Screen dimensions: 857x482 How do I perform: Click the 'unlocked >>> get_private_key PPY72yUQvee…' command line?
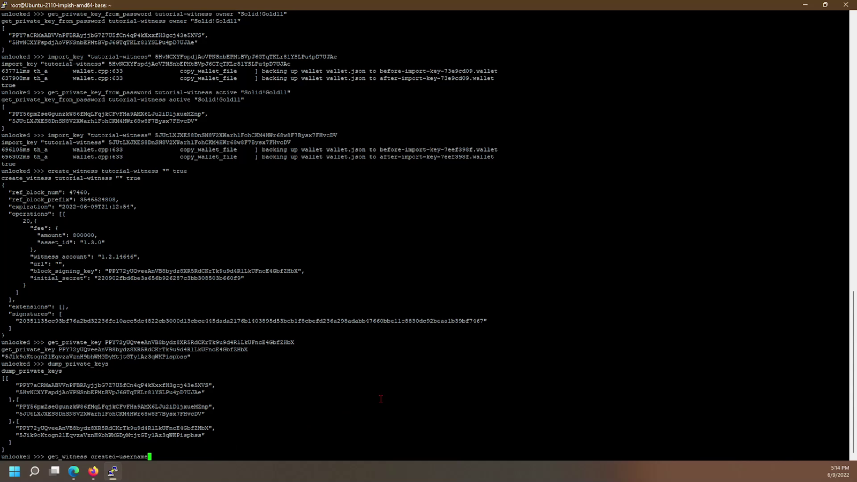pos(148,343)
